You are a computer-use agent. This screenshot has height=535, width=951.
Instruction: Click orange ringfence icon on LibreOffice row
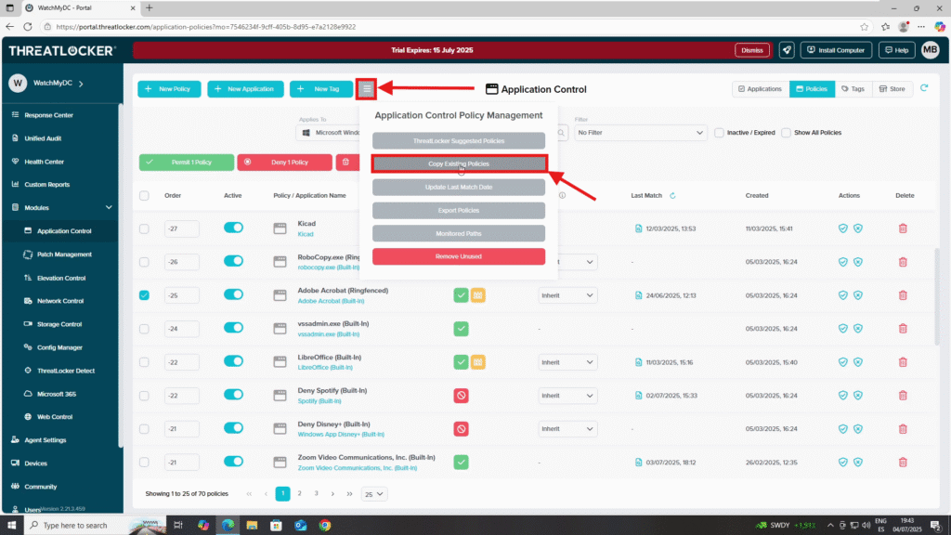click(478, 362)
